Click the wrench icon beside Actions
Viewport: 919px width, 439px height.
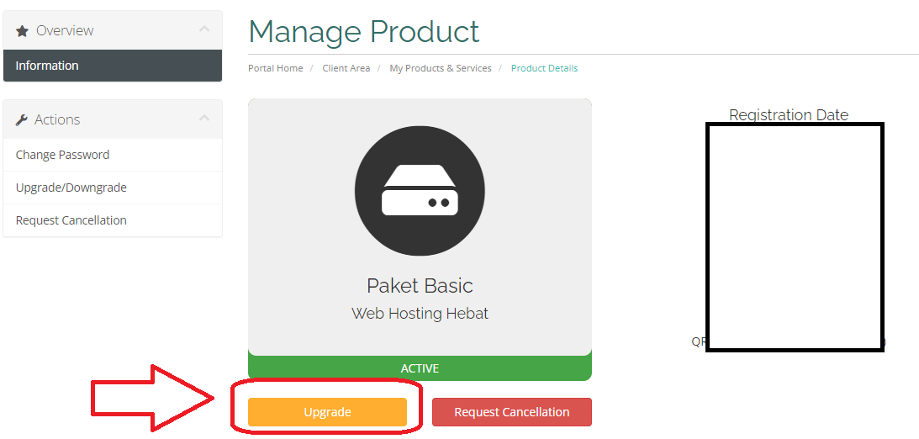(22, 120)
